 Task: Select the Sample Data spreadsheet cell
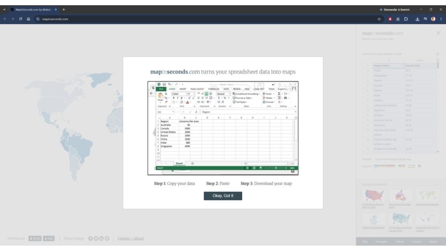[420, 66]
